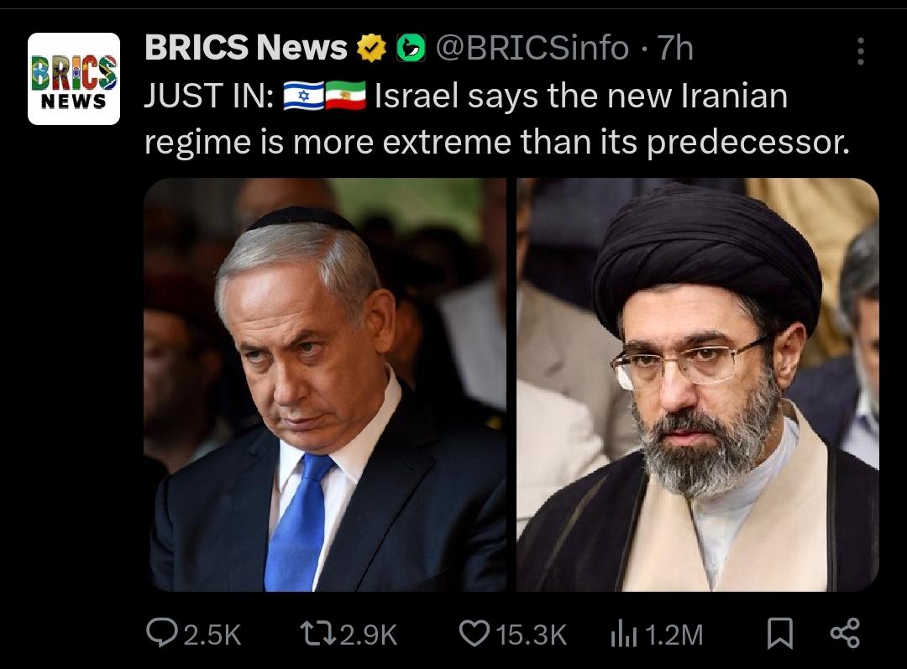Image resolution: width=907 pixels, height=669 pixels.
Task: View post analytics bar chart icon
Action: [623, 634]
